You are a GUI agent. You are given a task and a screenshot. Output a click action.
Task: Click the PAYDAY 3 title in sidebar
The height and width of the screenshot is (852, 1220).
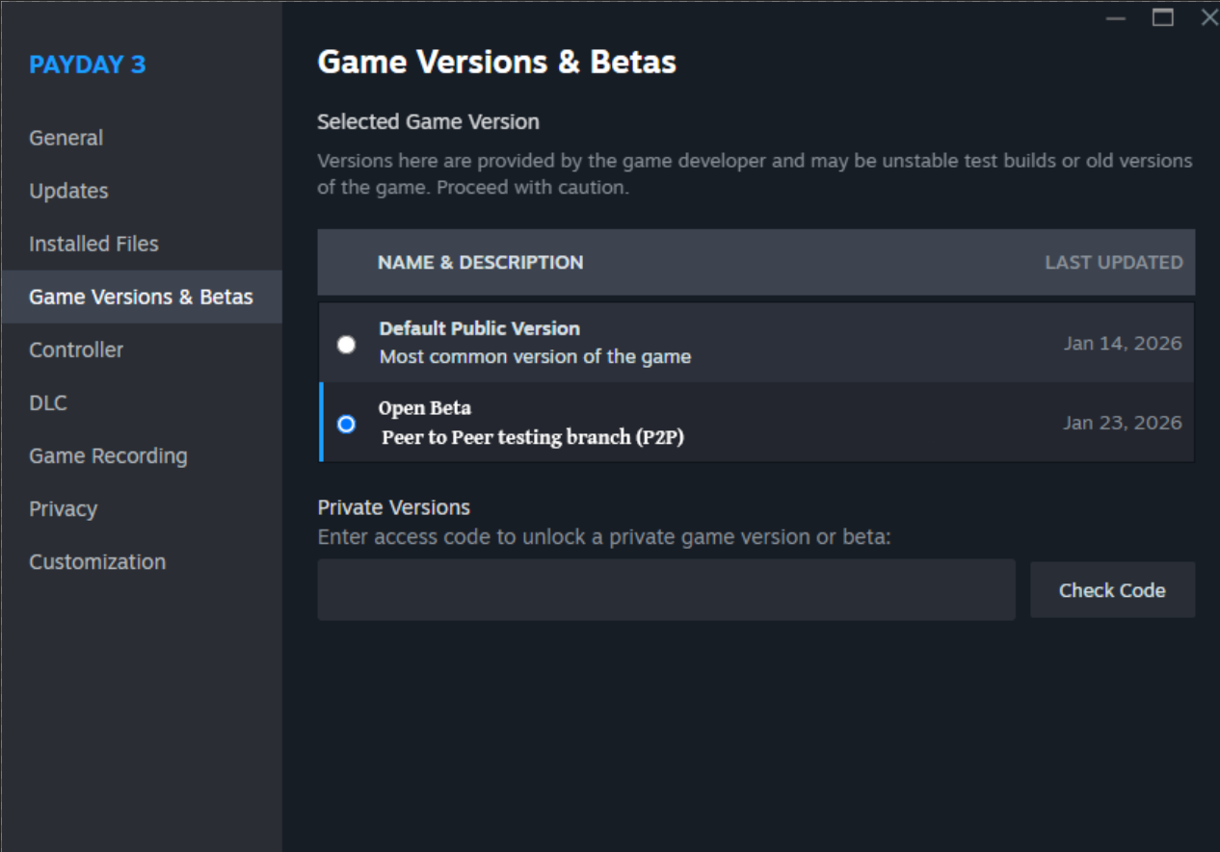88,65
